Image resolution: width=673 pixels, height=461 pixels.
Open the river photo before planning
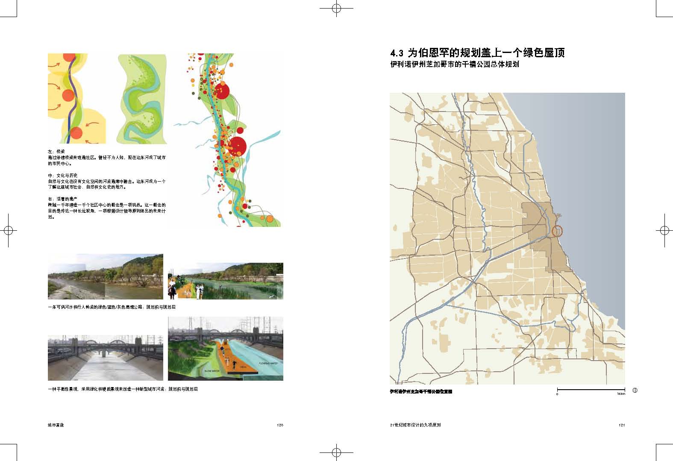click(x=105, y=276)
